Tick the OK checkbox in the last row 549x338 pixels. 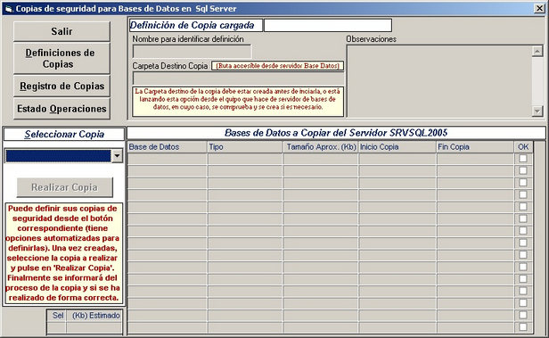pos(523,326)
